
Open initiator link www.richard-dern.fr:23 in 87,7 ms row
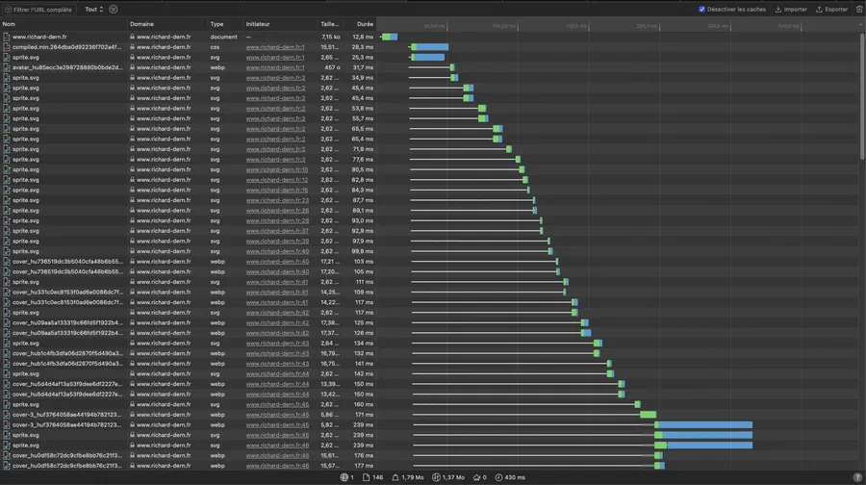[277, 200]
